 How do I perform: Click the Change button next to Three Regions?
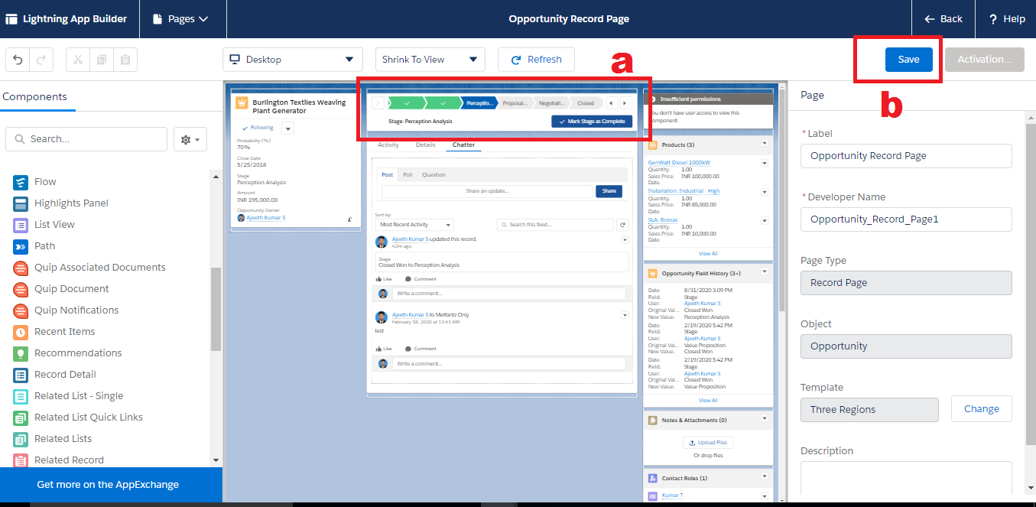(x=981, y=408)
